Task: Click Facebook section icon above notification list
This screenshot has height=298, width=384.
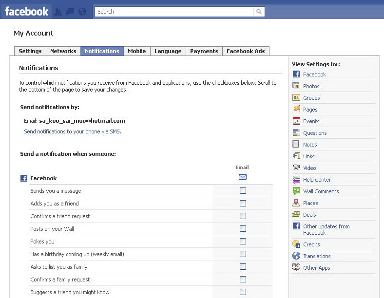Action: click(24, 178)
